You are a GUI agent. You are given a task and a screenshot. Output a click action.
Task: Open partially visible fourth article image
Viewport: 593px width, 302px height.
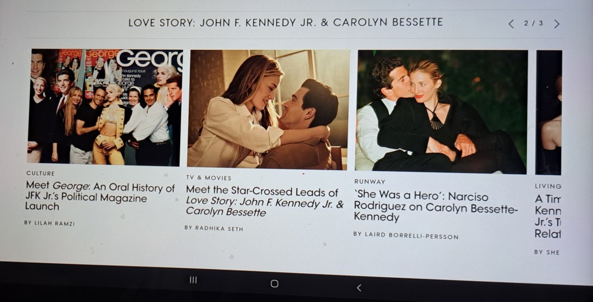coord(548,113)
